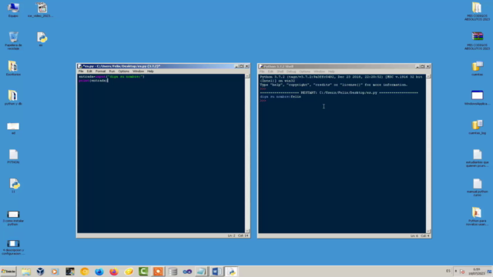Open the notepad-style taskbar icon
The width and height of the screenshot is (493, 277).
pyautogui.click(x=202, y=272)
